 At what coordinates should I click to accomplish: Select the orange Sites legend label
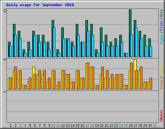click(x=161, y=84)
